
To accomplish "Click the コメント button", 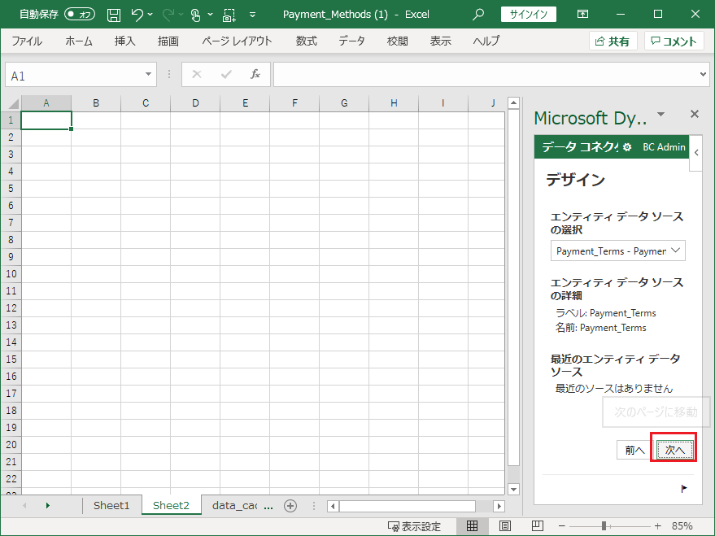I will [674, 41].
